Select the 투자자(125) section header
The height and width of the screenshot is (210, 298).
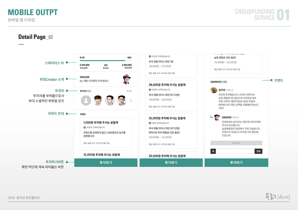point(85,91)
